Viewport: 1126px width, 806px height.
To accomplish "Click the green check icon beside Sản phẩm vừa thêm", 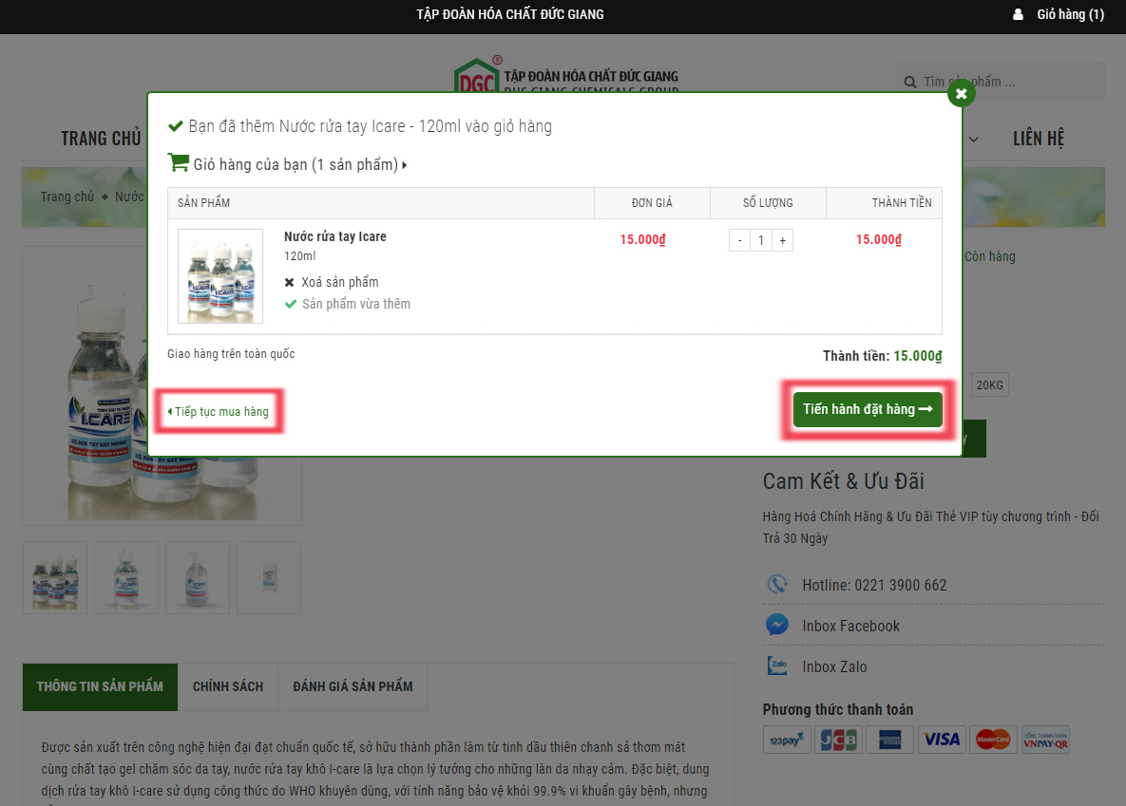I will 290,304.
